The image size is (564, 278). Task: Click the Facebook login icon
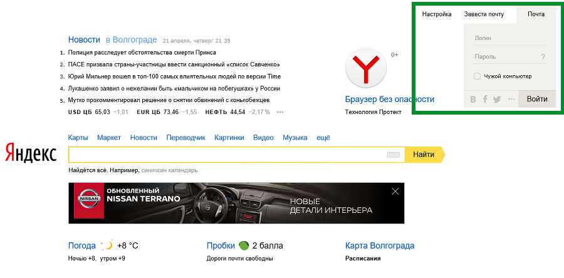click(x=485, y=99)
